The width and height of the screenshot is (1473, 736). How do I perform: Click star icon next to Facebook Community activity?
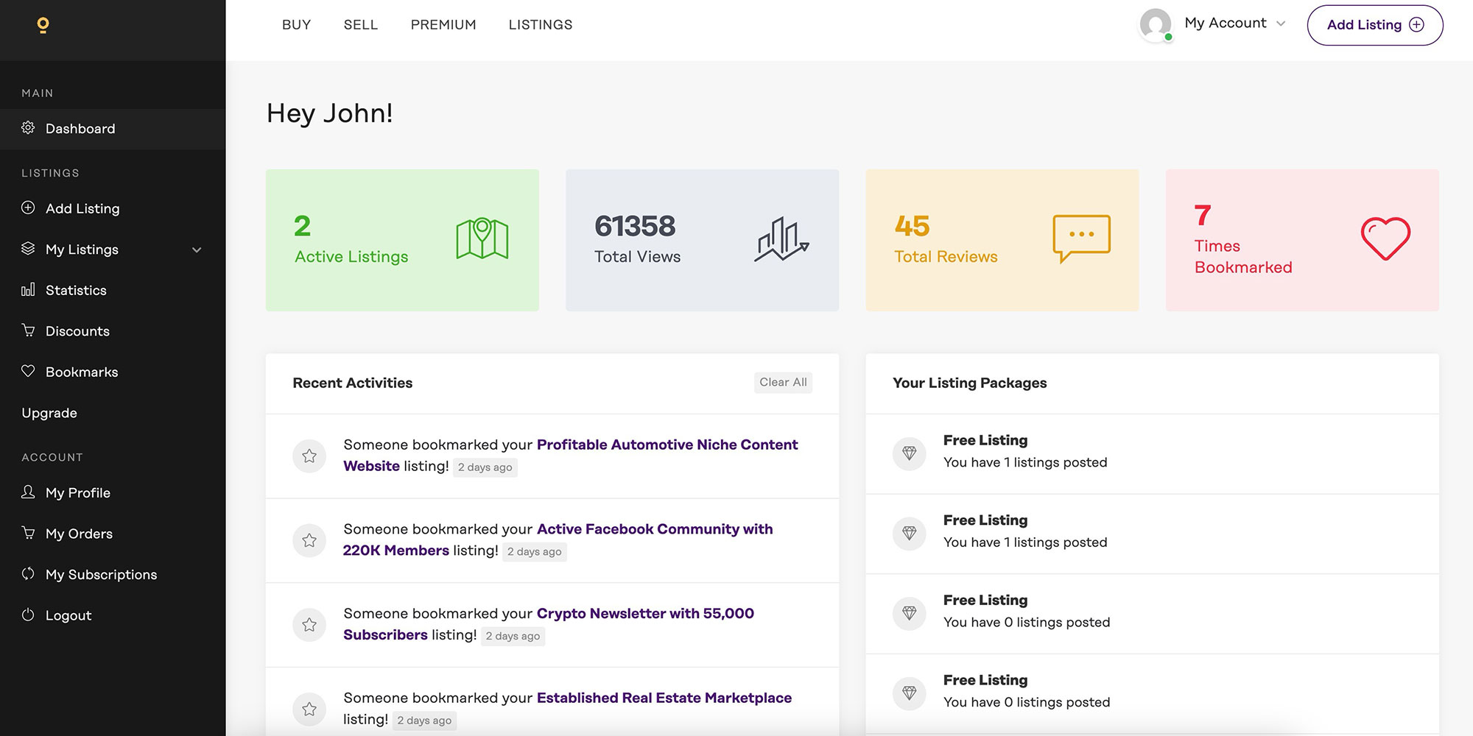tap(309, 540)
